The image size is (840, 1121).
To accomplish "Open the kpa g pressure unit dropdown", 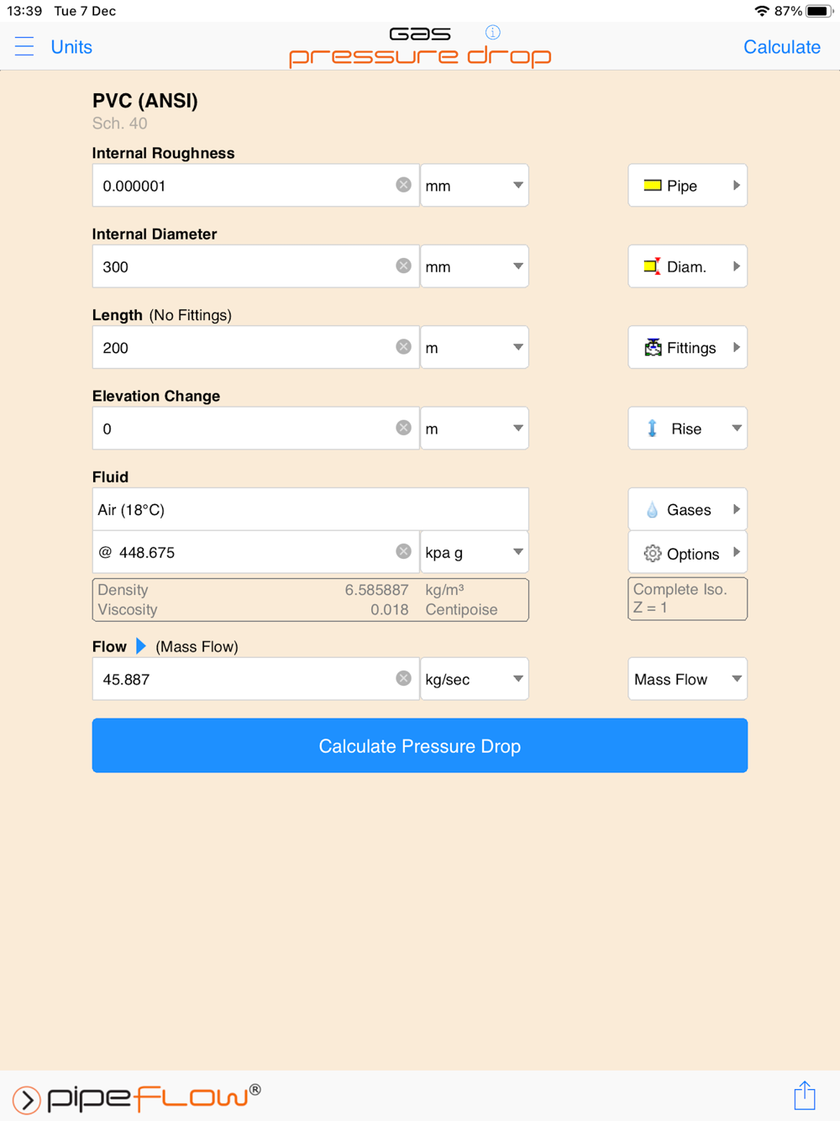I will (475, 552).
